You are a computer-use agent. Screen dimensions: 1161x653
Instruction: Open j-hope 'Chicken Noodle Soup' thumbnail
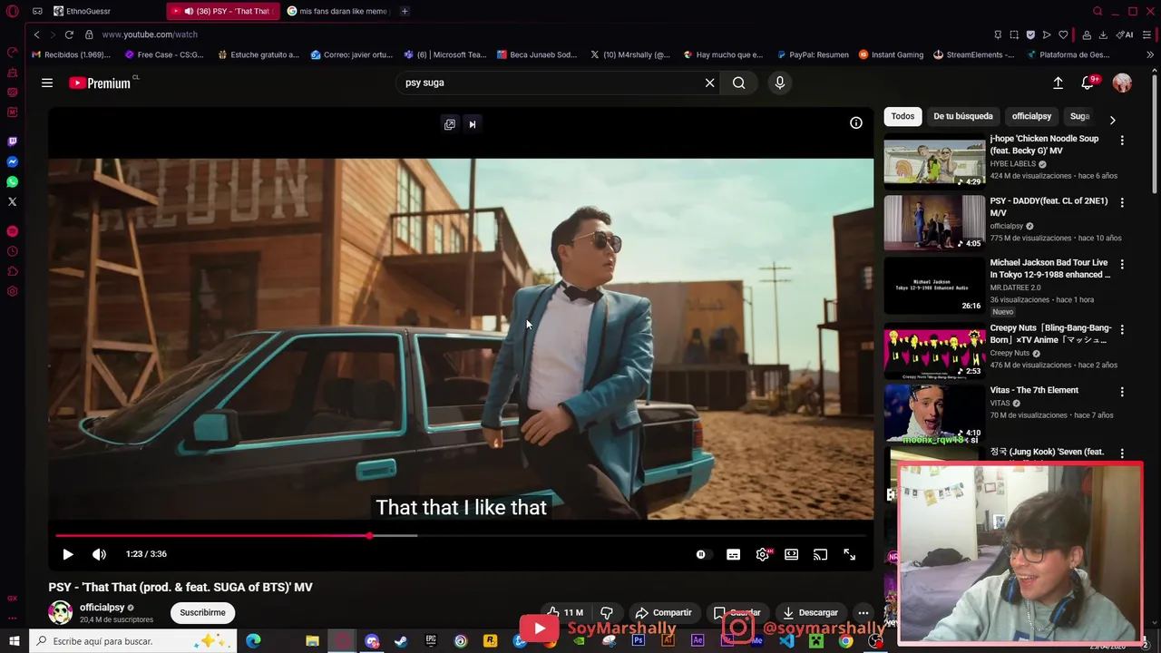coord(934,161)
